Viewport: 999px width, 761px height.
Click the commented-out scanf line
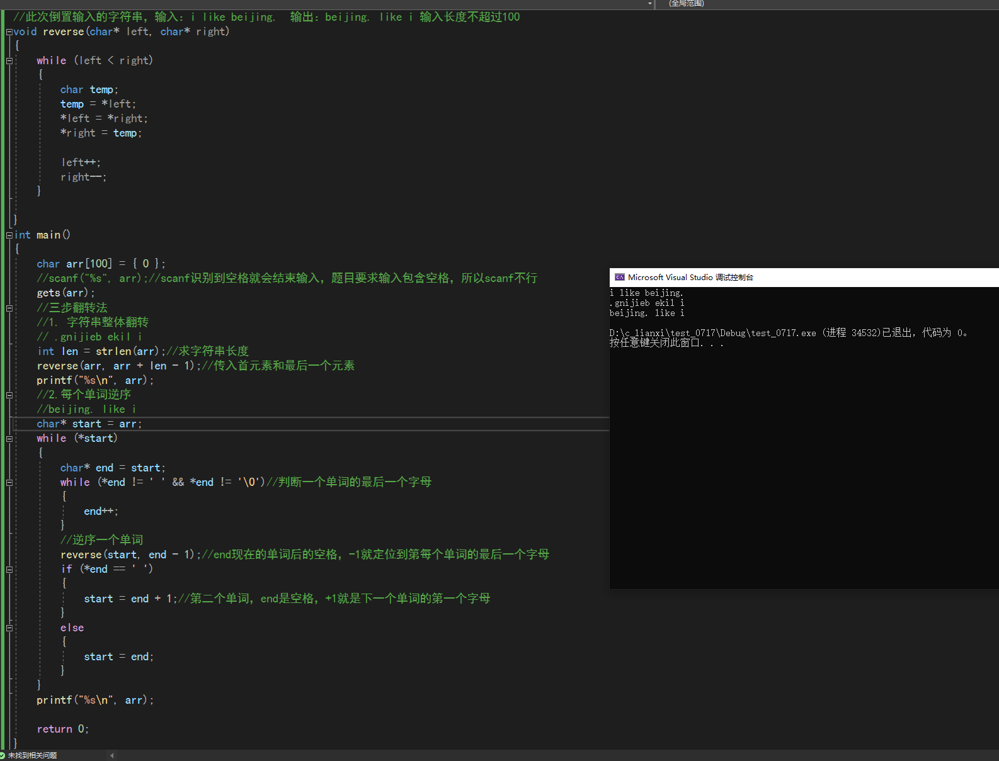[287, 278]
